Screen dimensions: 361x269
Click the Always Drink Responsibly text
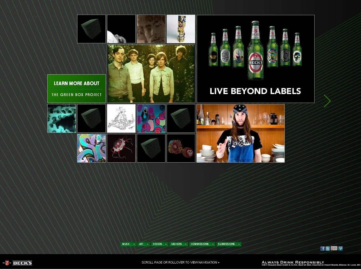coord(293,262)
